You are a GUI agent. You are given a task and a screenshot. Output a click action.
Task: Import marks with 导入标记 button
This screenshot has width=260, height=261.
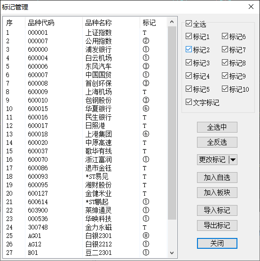click(x=217, y=210)
